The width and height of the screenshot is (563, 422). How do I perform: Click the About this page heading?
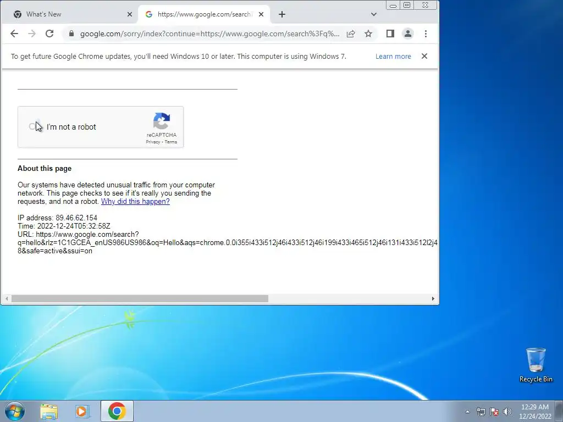pyautogui.click(x=45, y=168)
